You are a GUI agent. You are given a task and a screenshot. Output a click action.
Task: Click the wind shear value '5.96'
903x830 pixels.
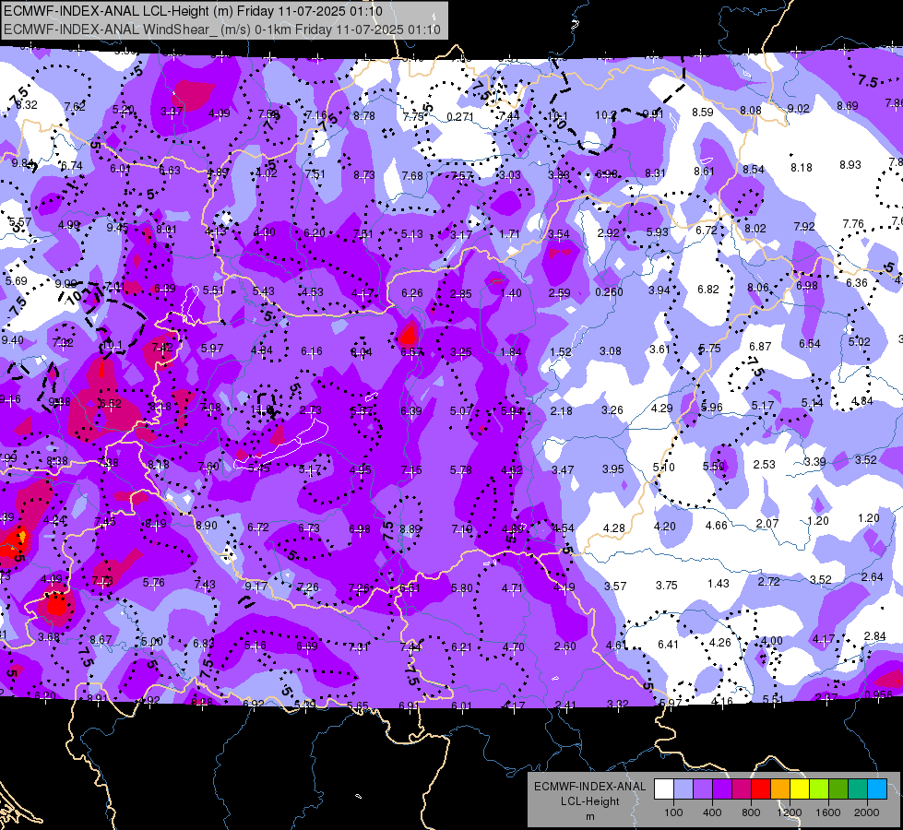(711, 408)
